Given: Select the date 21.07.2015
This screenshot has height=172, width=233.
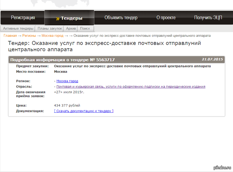Looking at the screenshot, I should click(212, 59).
